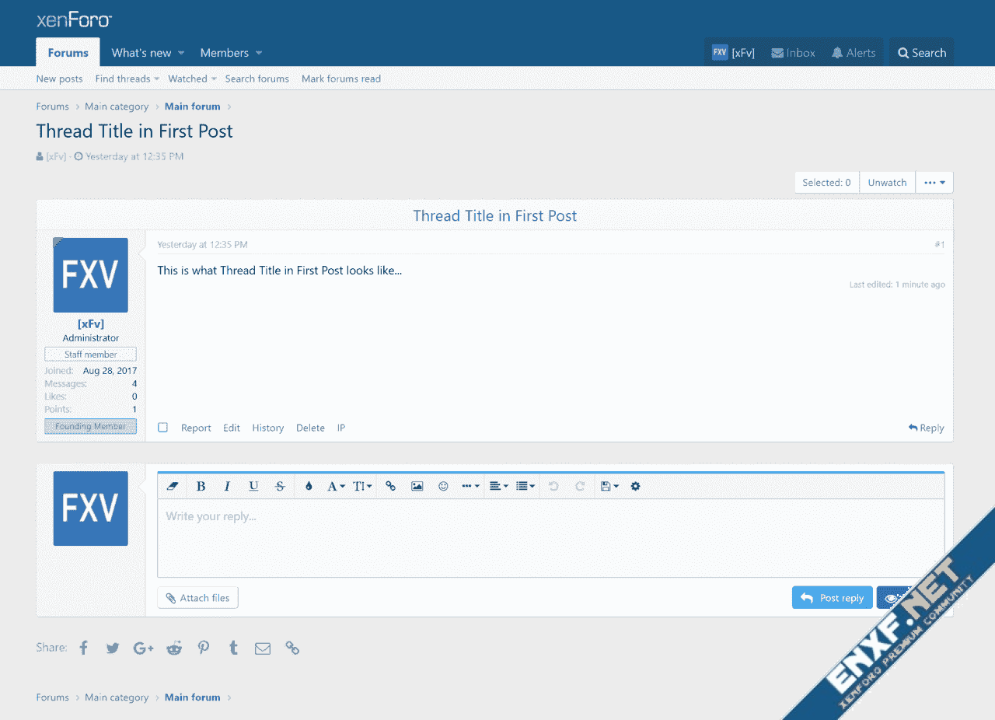Open the Alignment dropdown in editor
Viewport: 995px width, 720px height.
tap(498, 486)
